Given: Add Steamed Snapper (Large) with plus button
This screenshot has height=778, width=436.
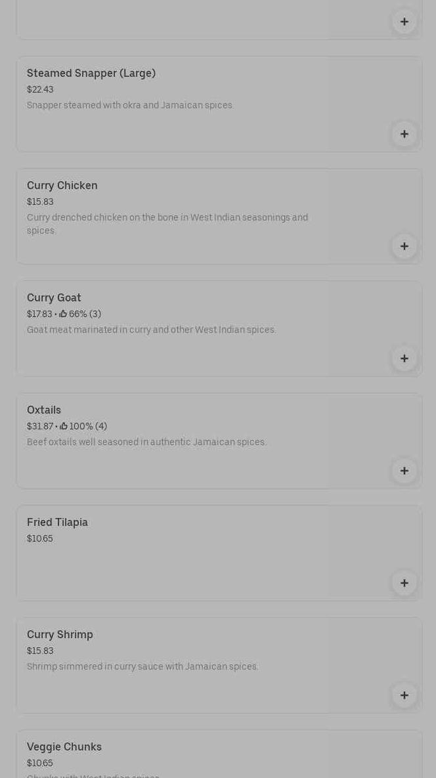Looking at the screenshot, I should [404, 134].
